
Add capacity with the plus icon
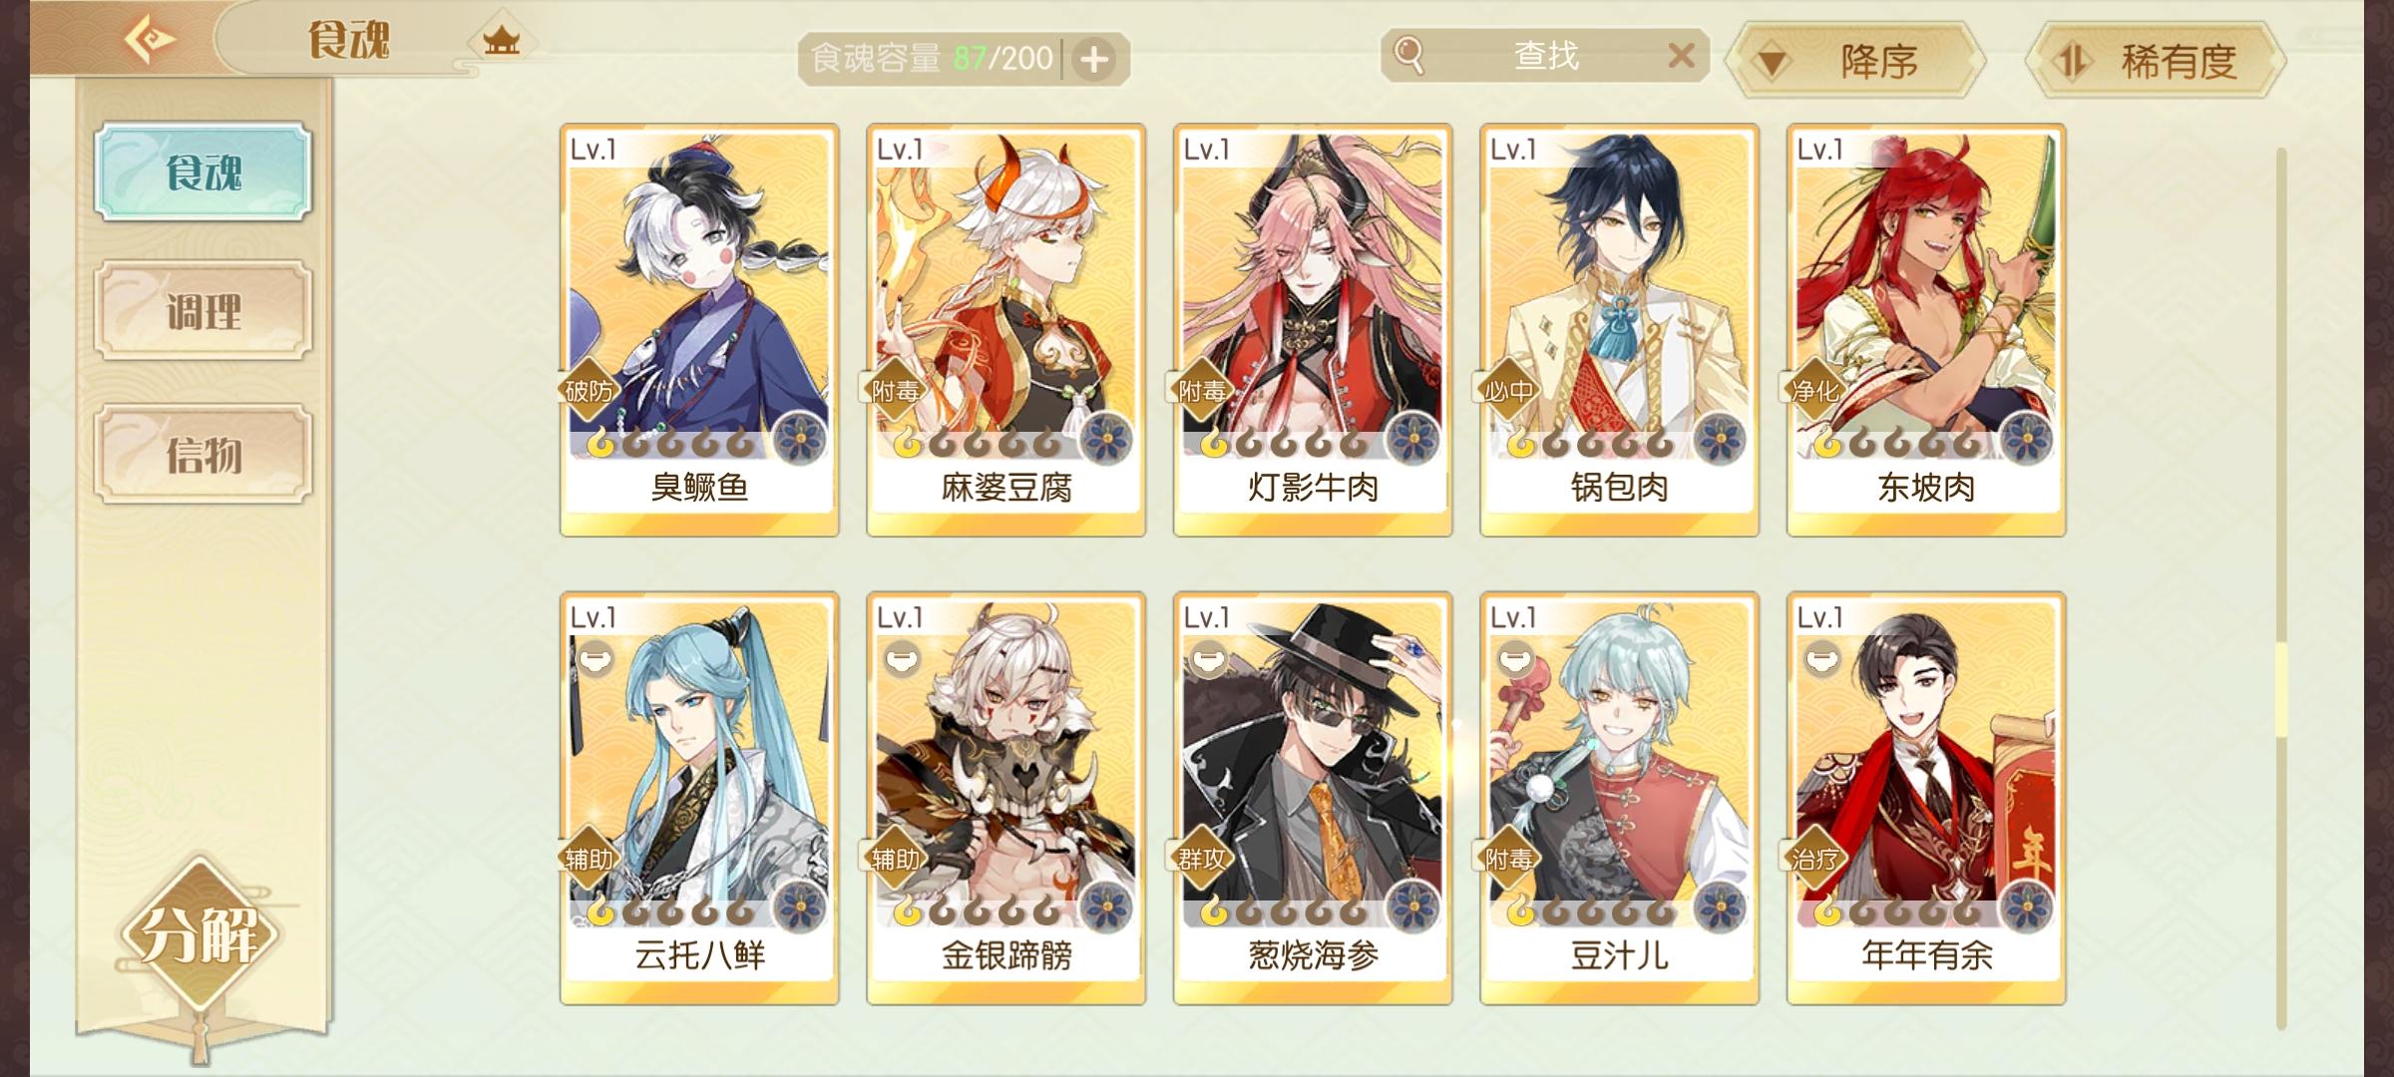[1094, 60]
